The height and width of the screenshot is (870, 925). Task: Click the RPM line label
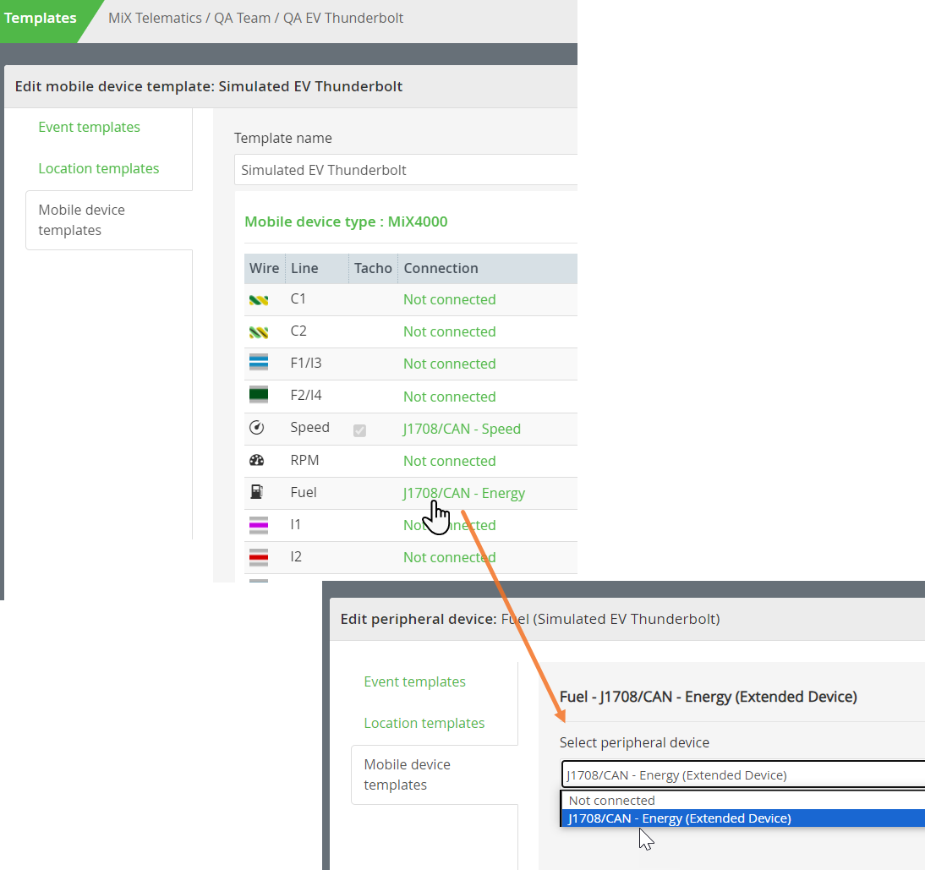point(304,460)
